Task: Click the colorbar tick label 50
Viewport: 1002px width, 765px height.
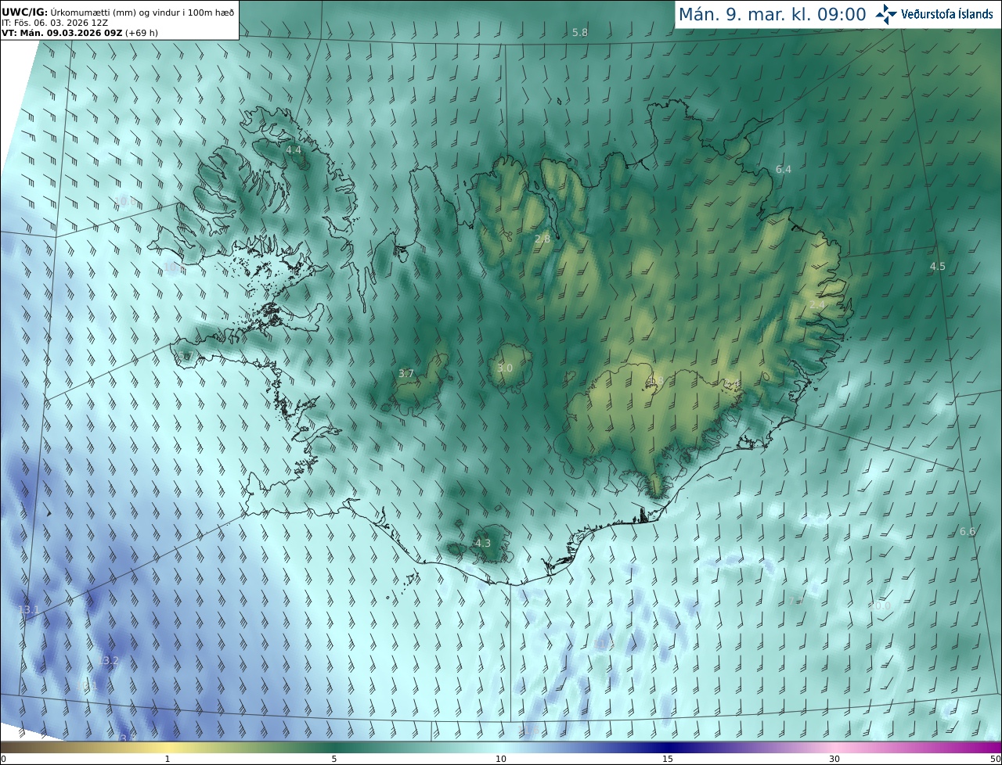Action: [996, 759]
